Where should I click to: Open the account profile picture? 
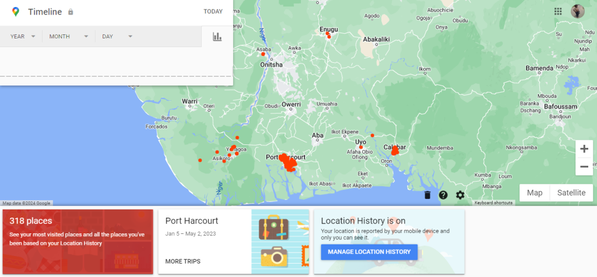point(578,12)
